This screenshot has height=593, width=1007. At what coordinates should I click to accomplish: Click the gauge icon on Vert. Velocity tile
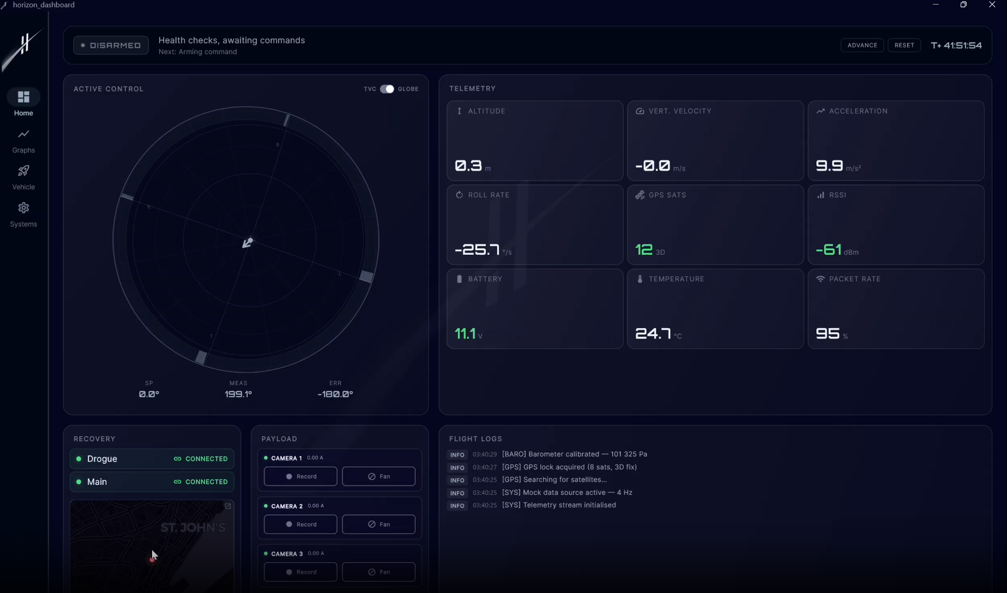(x=640, y=111)
